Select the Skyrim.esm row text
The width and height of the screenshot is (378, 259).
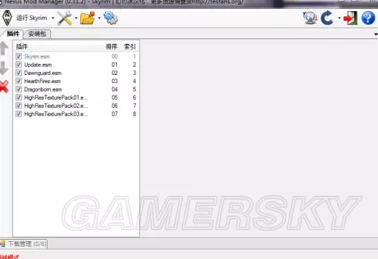[x=37, y=56]
